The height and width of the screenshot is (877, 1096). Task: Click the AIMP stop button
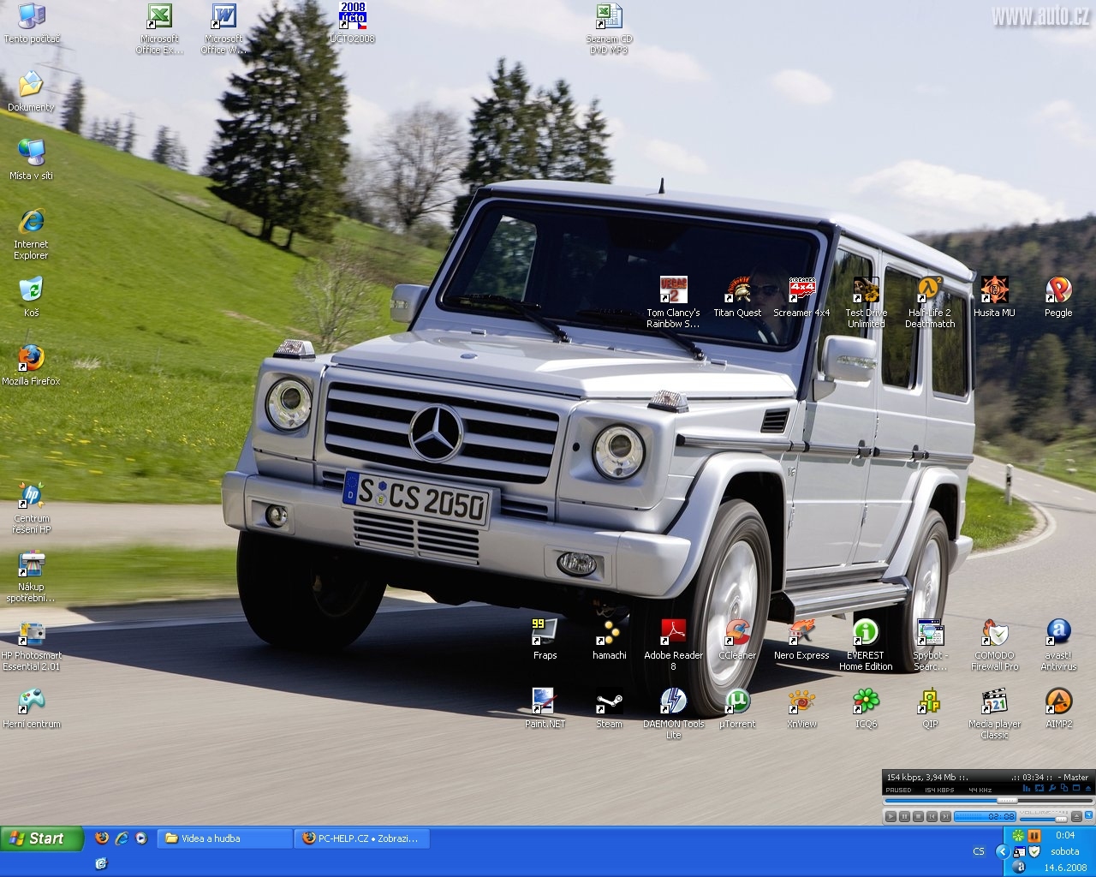(918, 817)
